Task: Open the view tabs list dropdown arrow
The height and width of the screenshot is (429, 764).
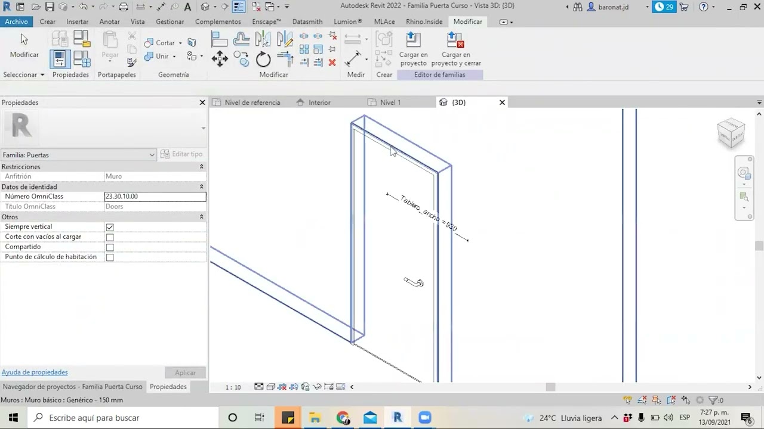Action: pyautogui.click(x=759, y=102)
